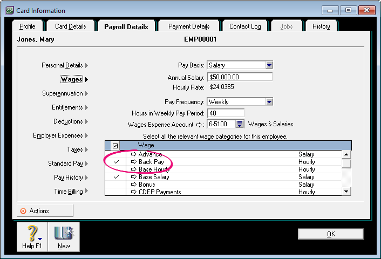Click the Help F1 question mark icon

32,233
